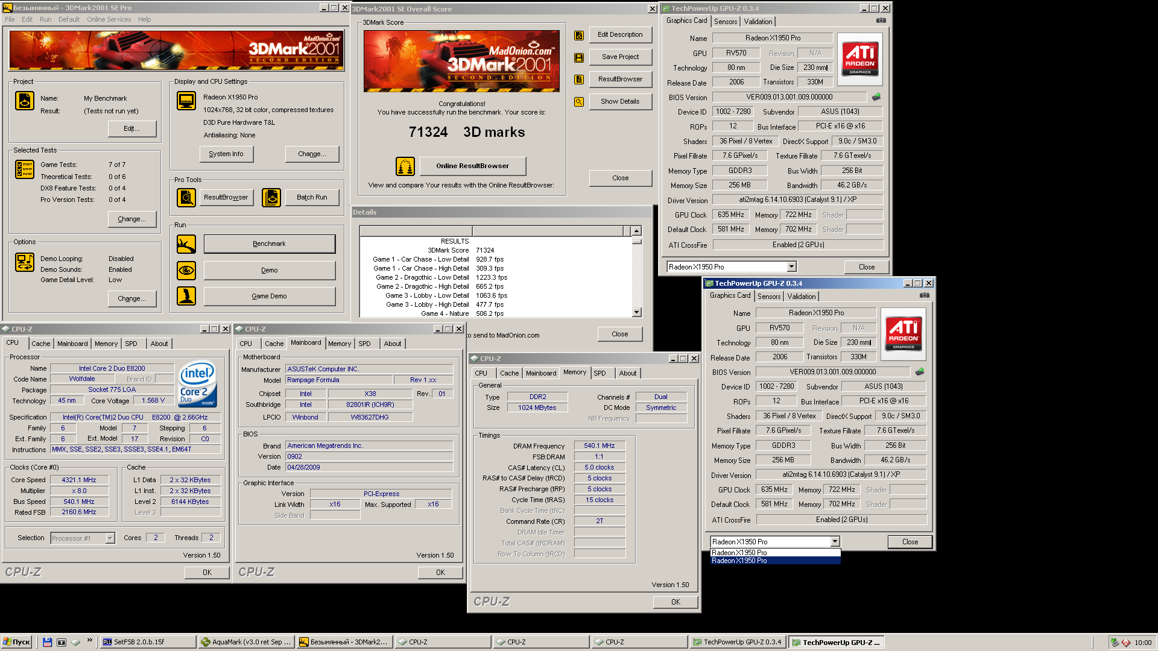
Task: Click the System Info button
Action: pyautogui.click(x=226, y=154)
